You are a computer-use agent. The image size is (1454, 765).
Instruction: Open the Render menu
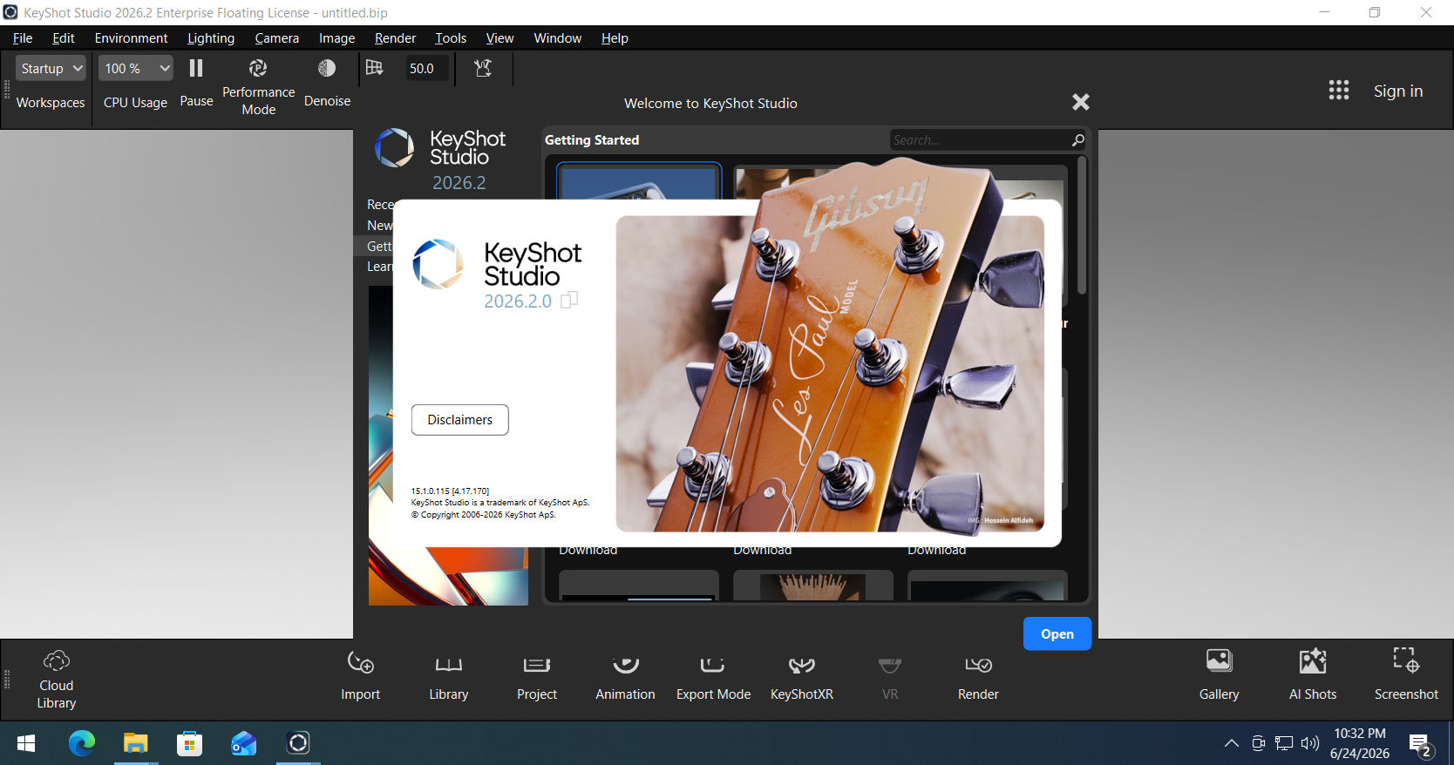coord(395,38)
